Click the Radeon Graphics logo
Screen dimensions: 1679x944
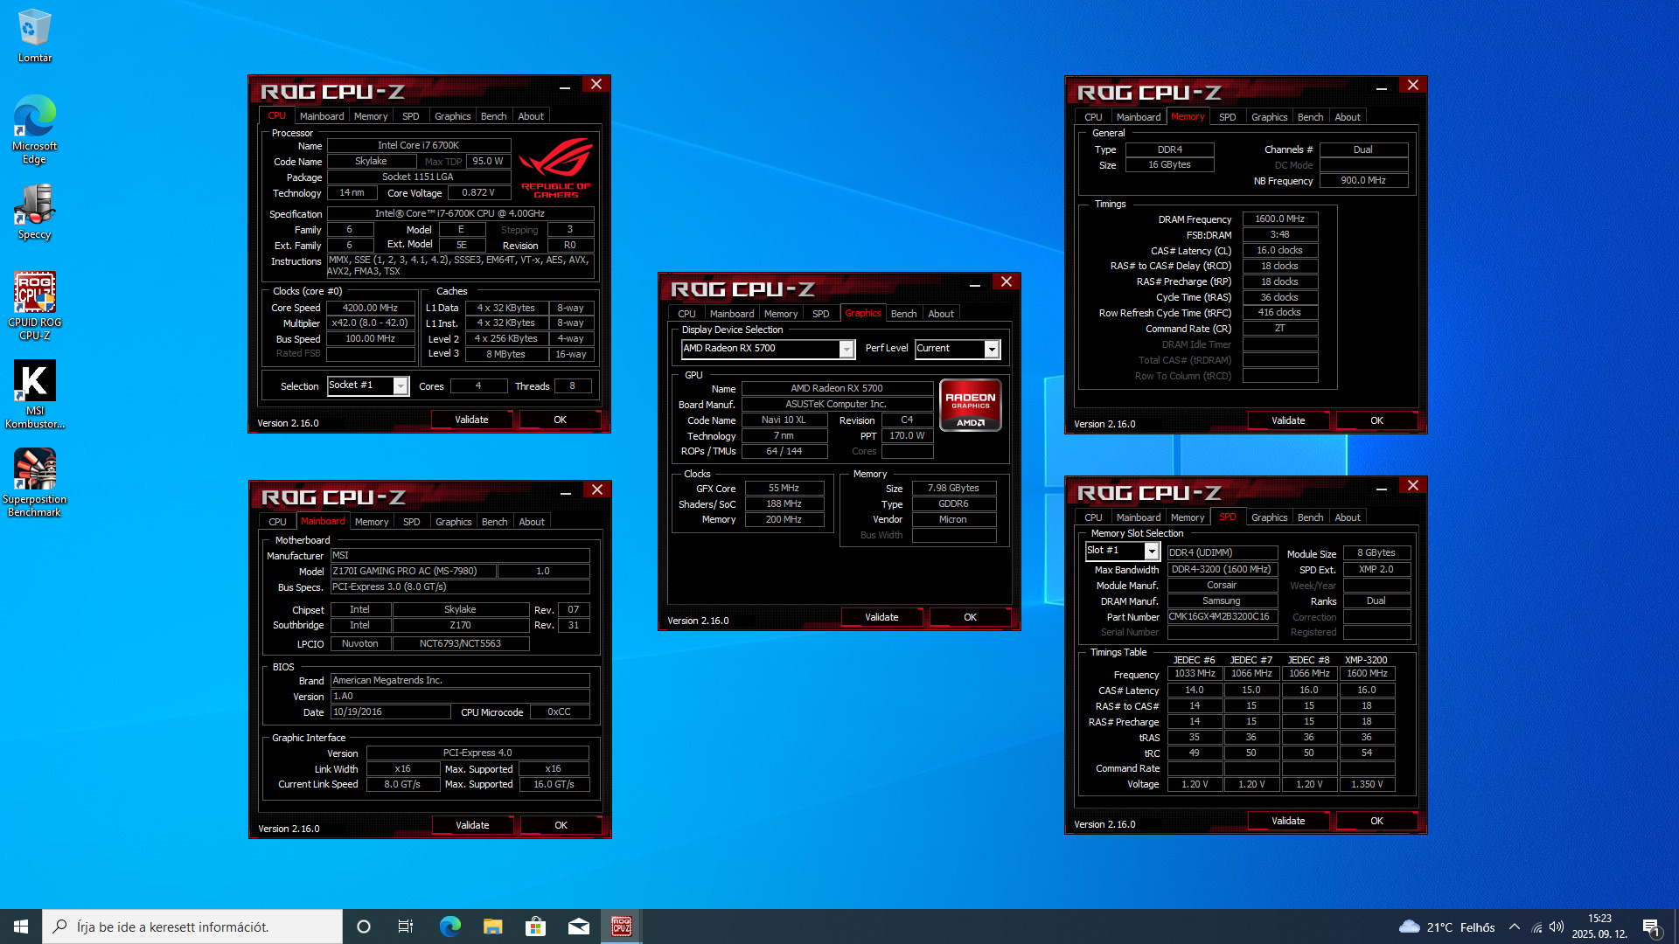click(x=970, y=405)
